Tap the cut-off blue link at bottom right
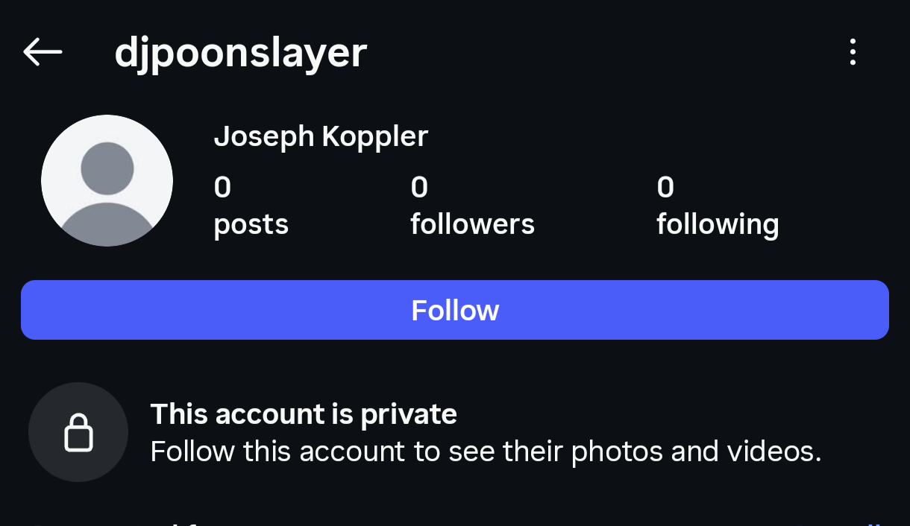The height and width of the screenshot is (526, 910). 873,522
